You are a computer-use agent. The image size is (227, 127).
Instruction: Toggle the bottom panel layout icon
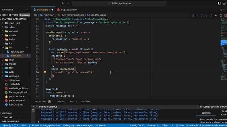tap(224, 3)
